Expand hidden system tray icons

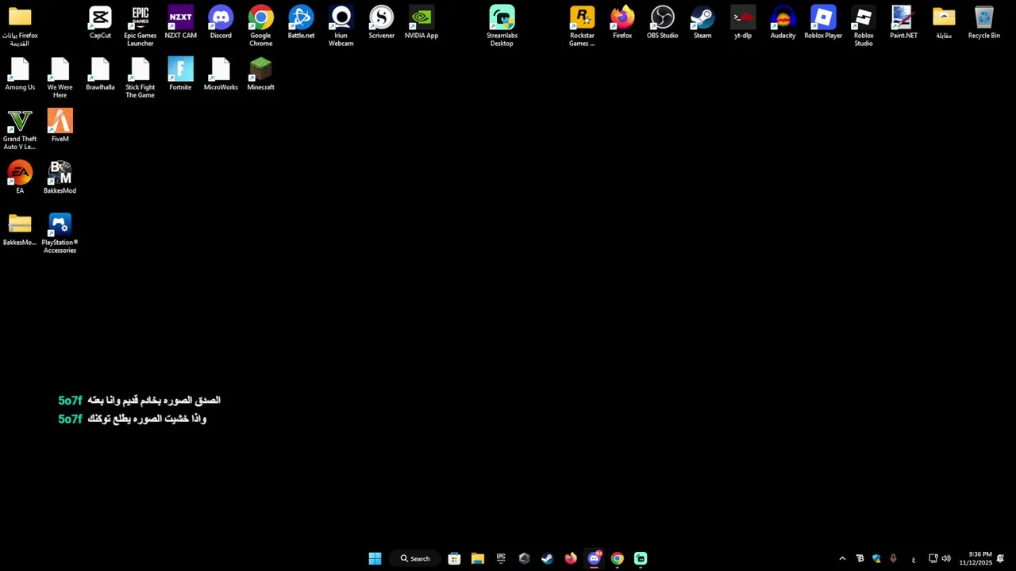[842, 558]
